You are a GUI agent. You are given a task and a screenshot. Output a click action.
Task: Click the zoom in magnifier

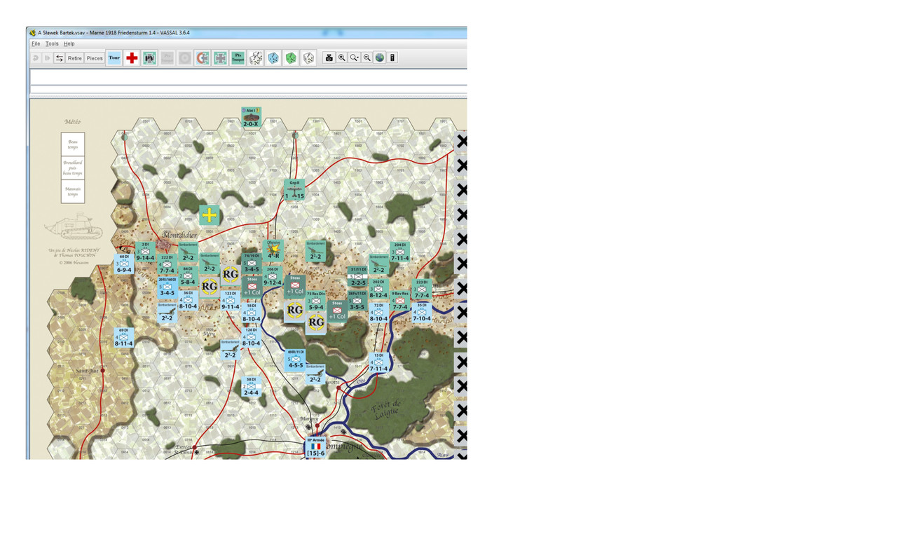coord(341,58)
